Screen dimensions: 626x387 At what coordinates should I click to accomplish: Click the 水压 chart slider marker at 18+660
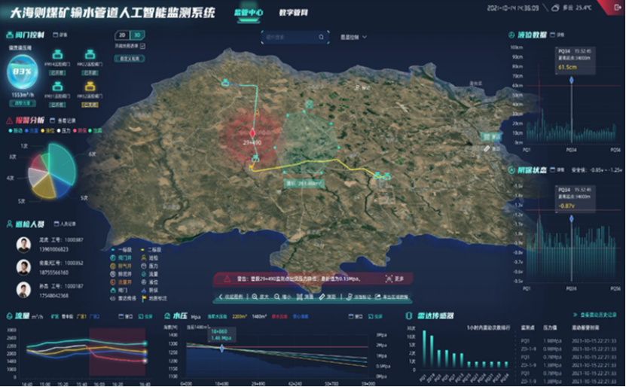pos(222,349)
